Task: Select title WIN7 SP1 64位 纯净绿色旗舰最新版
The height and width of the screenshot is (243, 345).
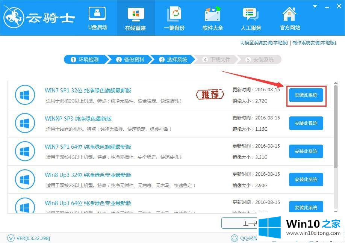Action: [x=88, y=147]
